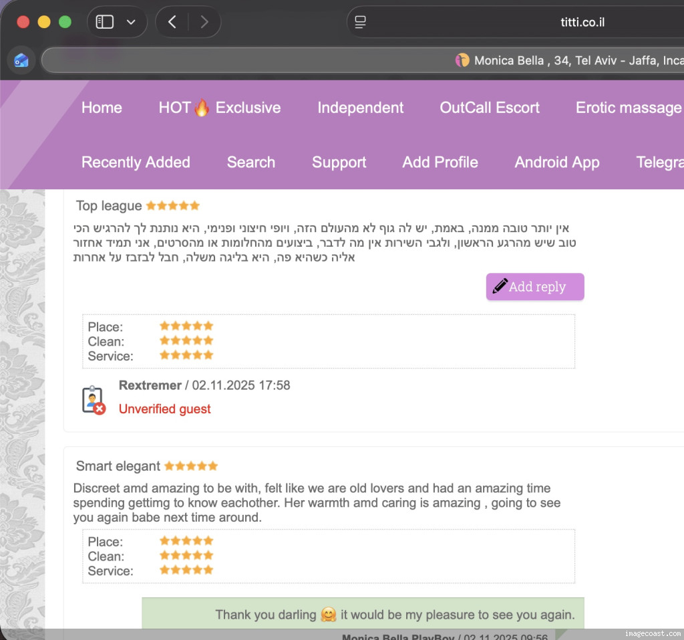Open Recently Added page

136,163
